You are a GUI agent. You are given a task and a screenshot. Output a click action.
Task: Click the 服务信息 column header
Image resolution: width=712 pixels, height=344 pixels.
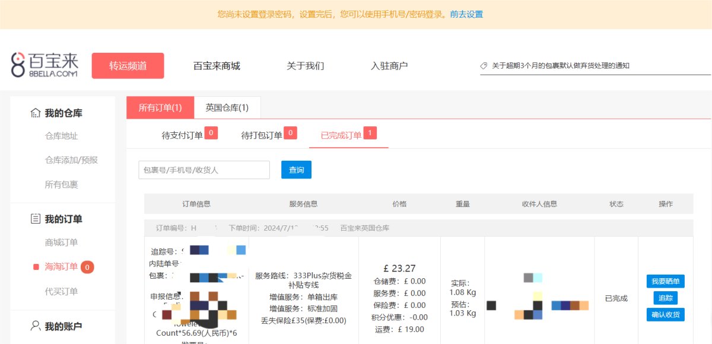[x=304, y=204]
